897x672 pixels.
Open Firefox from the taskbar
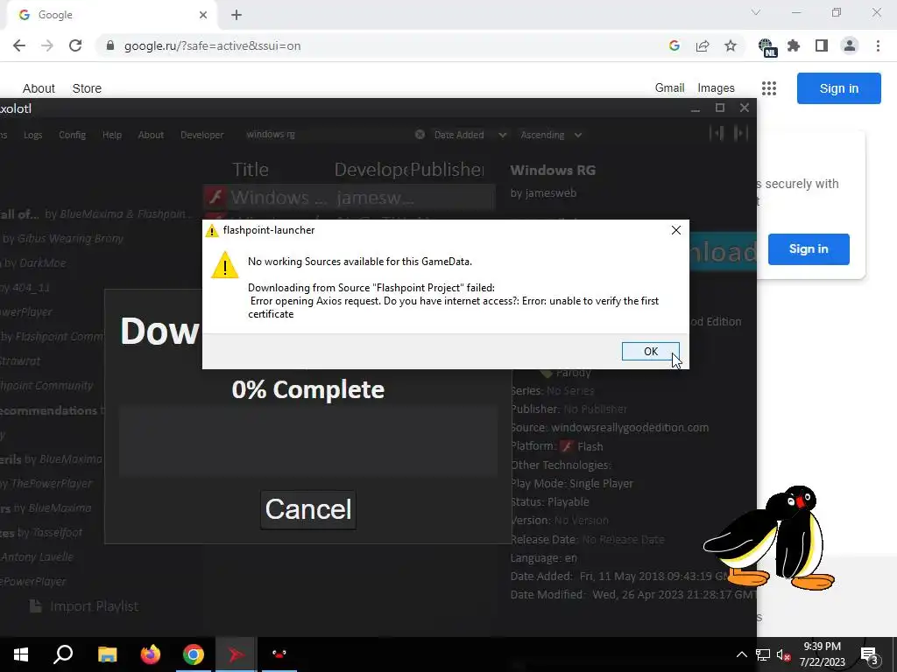point(151,654)
